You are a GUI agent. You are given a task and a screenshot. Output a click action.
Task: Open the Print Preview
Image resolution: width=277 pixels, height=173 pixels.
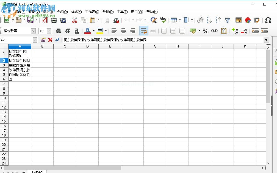(63, 20)
